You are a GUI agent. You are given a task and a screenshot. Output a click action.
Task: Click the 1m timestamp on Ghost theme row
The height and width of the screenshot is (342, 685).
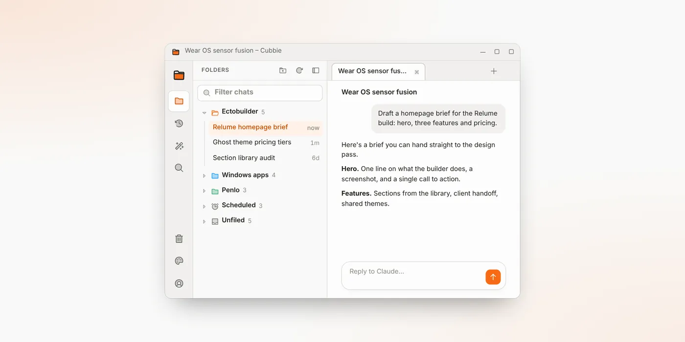pos(315,143)
